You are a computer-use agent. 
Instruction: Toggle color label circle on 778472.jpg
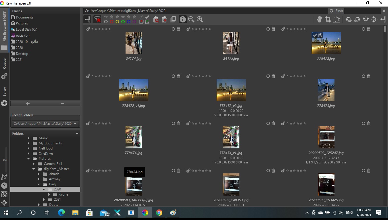click(363, 29)
